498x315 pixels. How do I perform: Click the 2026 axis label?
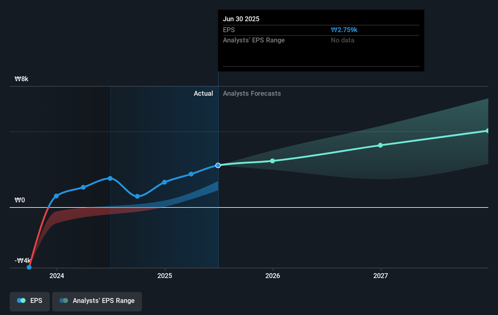click(273, 276)
